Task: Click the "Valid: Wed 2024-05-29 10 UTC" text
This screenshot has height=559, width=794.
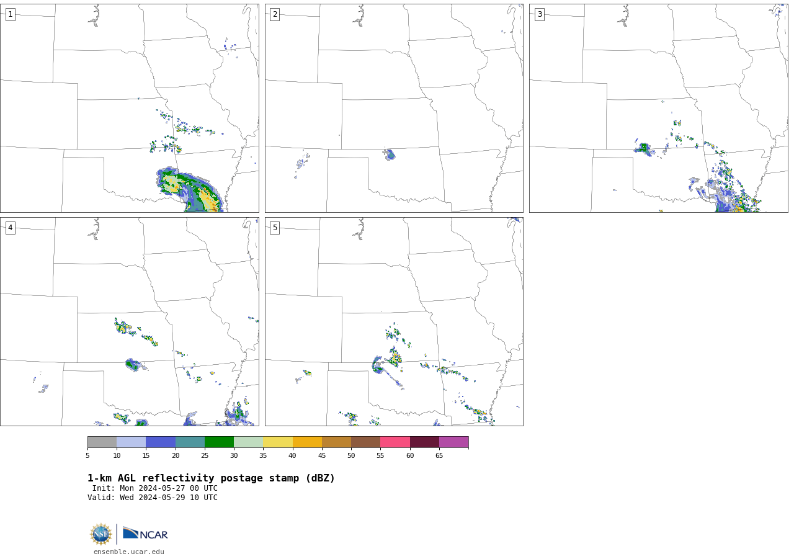Action: (x=153, y=498)
